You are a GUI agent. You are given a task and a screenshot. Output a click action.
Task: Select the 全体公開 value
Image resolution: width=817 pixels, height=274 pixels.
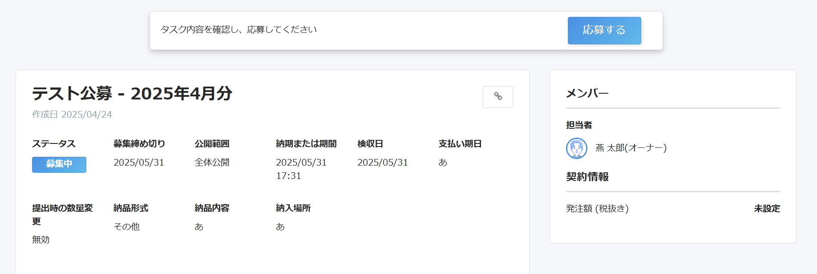click(212, 163)
